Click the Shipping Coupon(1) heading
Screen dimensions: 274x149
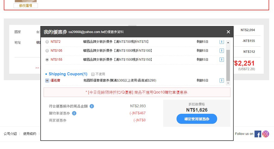pyautogui.click(x=68, y=74)
